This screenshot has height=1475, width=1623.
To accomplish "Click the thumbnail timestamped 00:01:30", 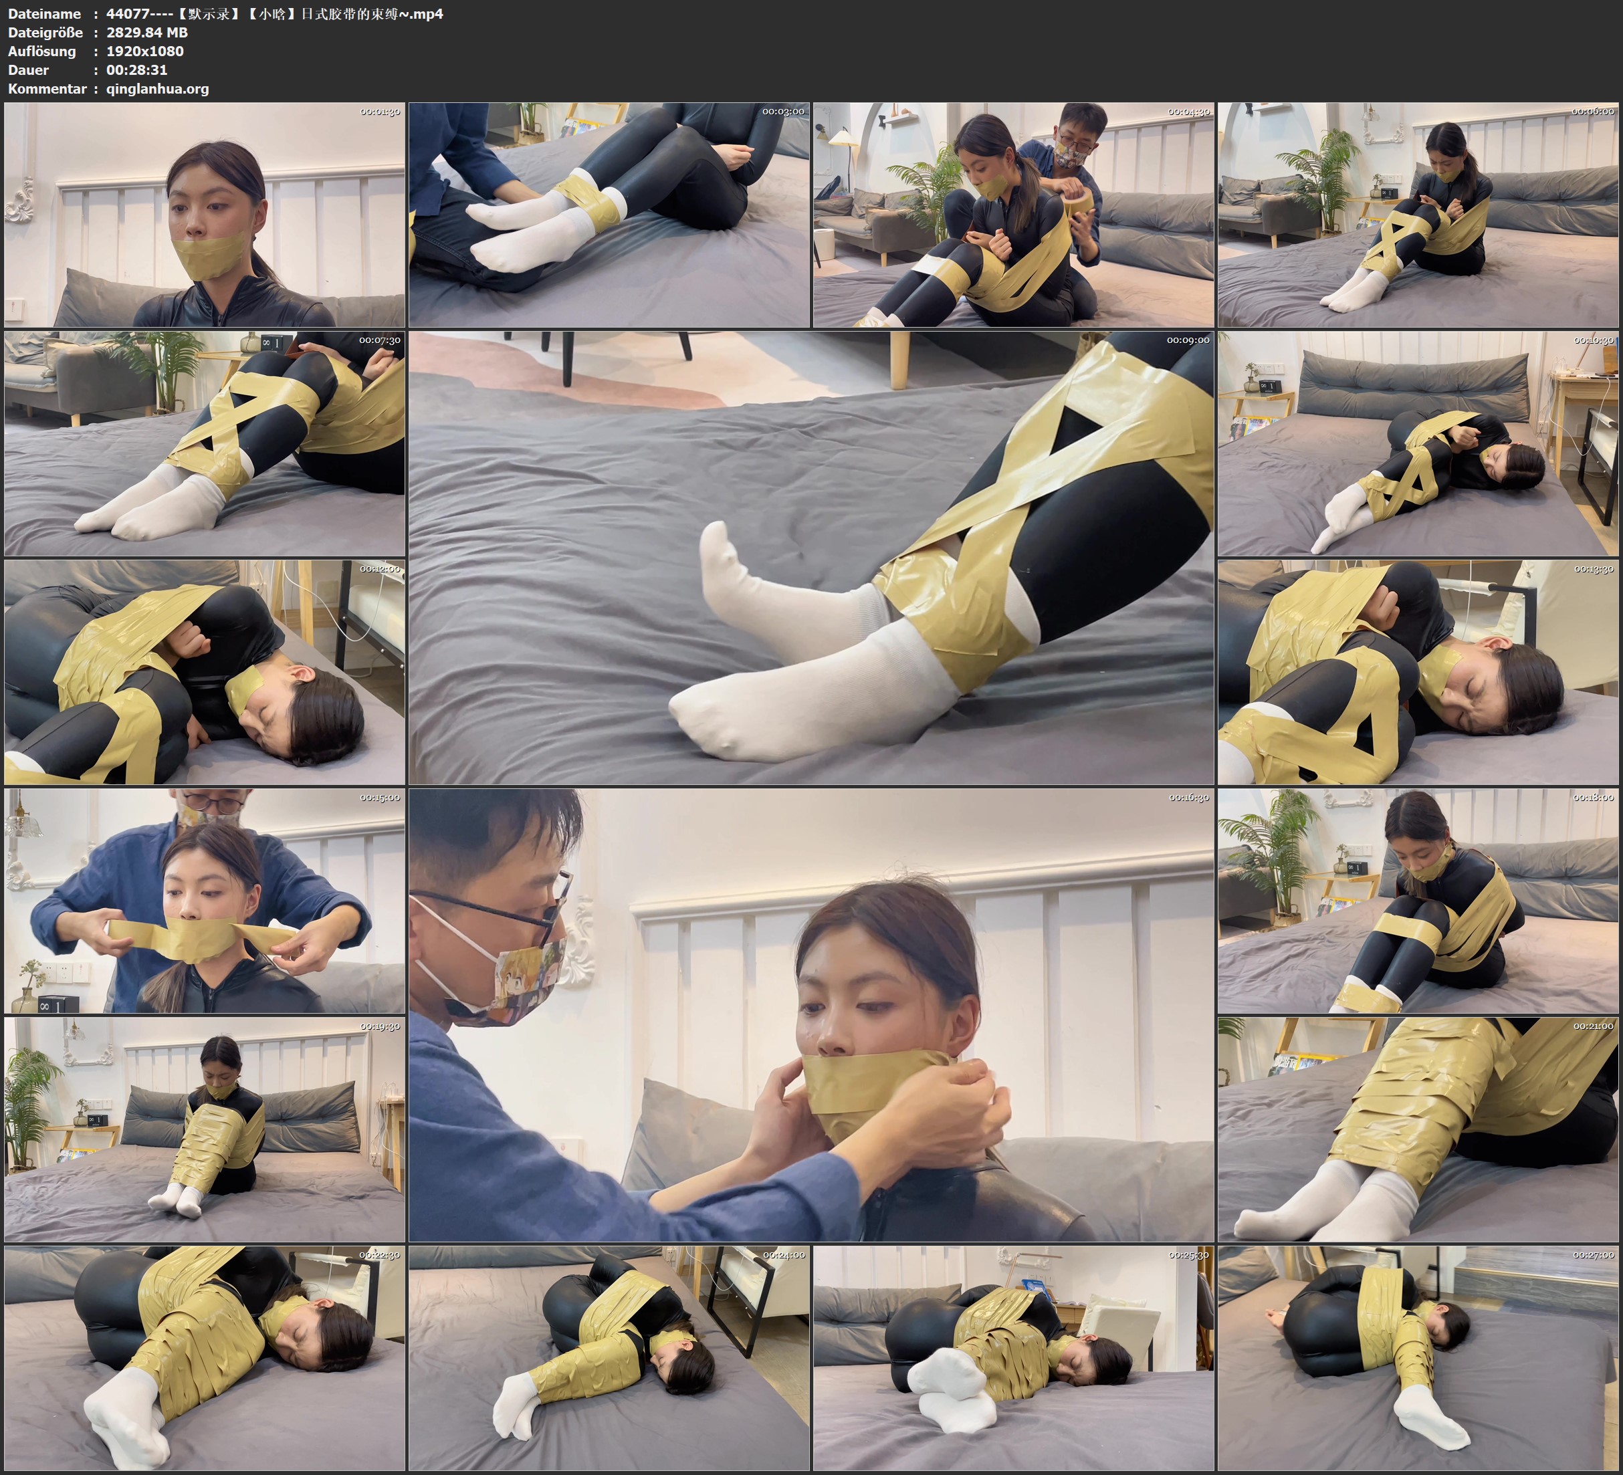I will tap(205, 215).
